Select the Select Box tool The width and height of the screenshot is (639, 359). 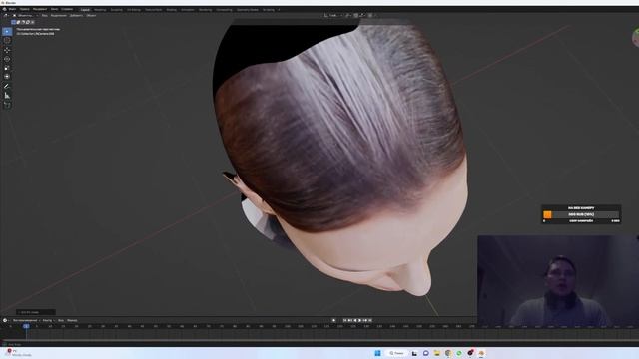click(x=7, y=31)
